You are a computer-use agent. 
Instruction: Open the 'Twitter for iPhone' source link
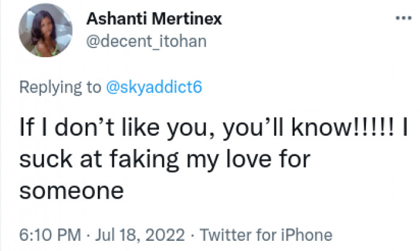click(x=265, y=234)
